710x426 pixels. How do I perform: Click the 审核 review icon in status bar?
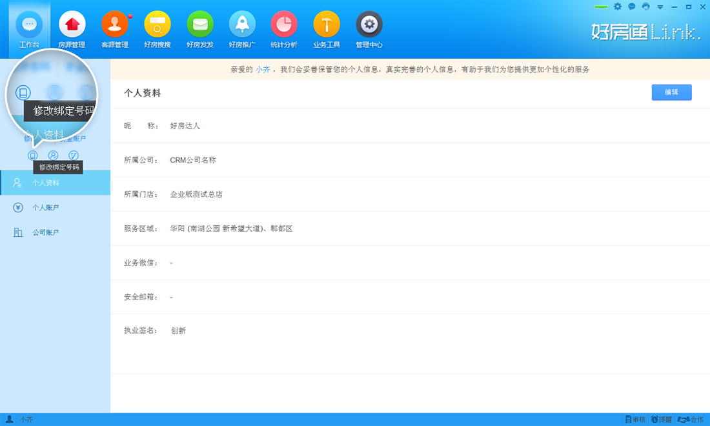point(636,420)
